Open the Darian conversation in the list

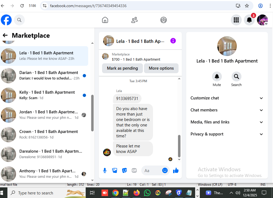tap(44, 75)
